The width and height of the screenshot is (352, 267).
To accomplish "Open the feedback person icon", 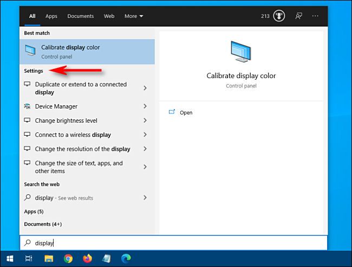I will pos(298,16).
